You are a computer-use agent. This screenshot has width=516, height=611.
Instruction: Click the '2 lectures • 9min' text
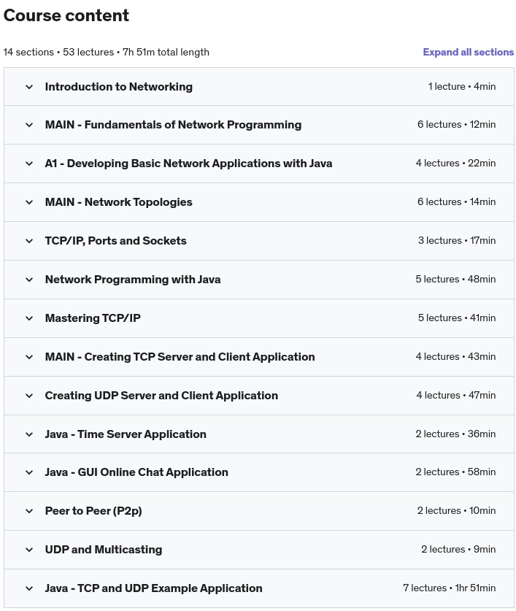(x=458, y=550)
